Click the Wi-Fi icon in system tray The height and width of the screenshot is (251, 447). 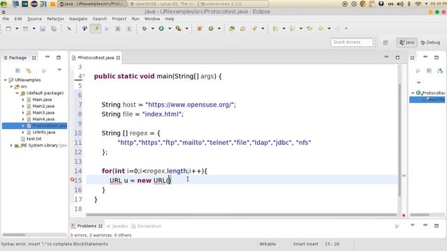click(418, 4)
